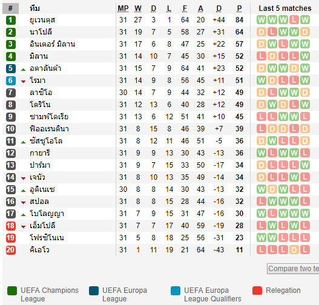The height and width of the screenshot is (305, 319).
Task: Click the light blue rank 6 badge
Action: pyautogui.click(x=10, y=80)
